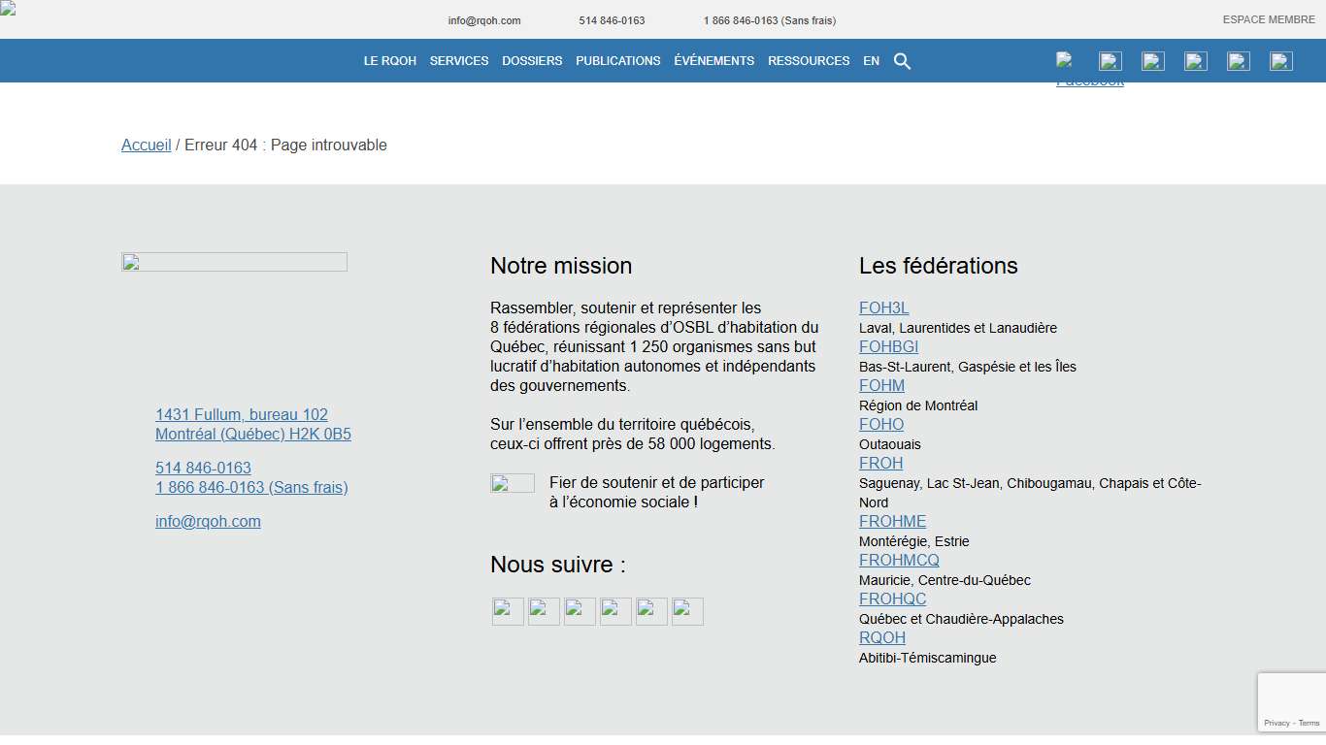Screen dimensions: 1326x745
Task: Click the third social icon in header bar
Action: [1152, 60]
